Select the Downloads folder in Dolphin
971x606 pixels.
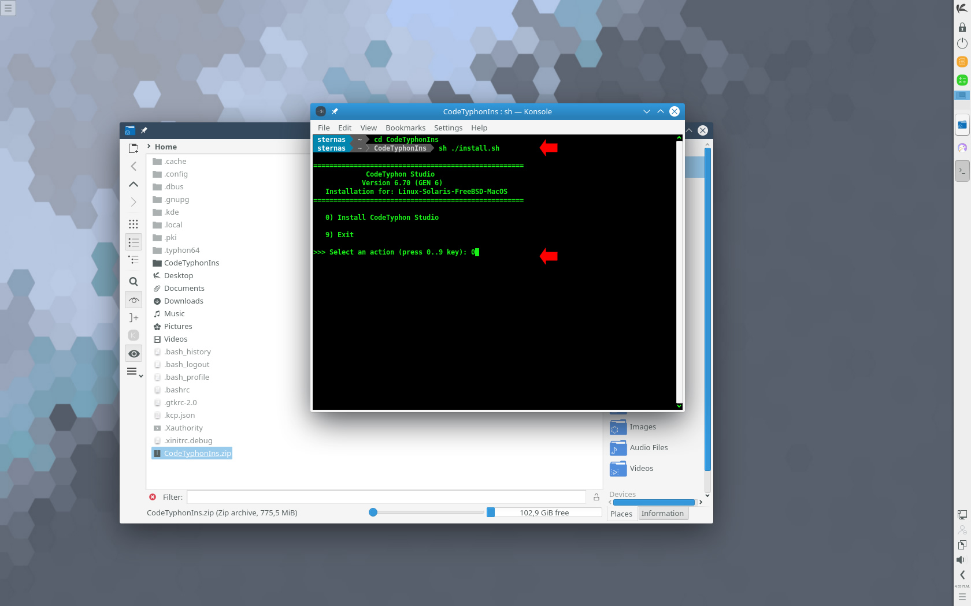(x=177, y=301)
